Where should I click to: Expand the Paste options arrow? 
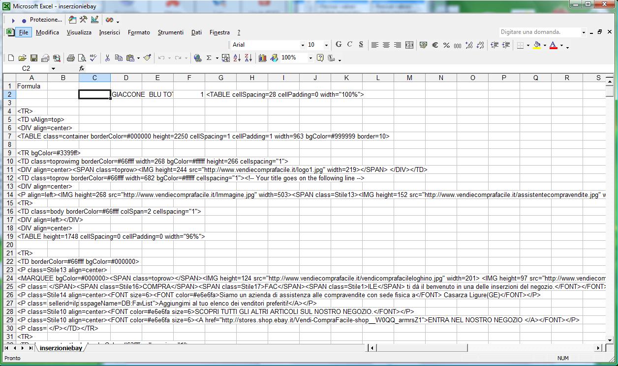138,58
